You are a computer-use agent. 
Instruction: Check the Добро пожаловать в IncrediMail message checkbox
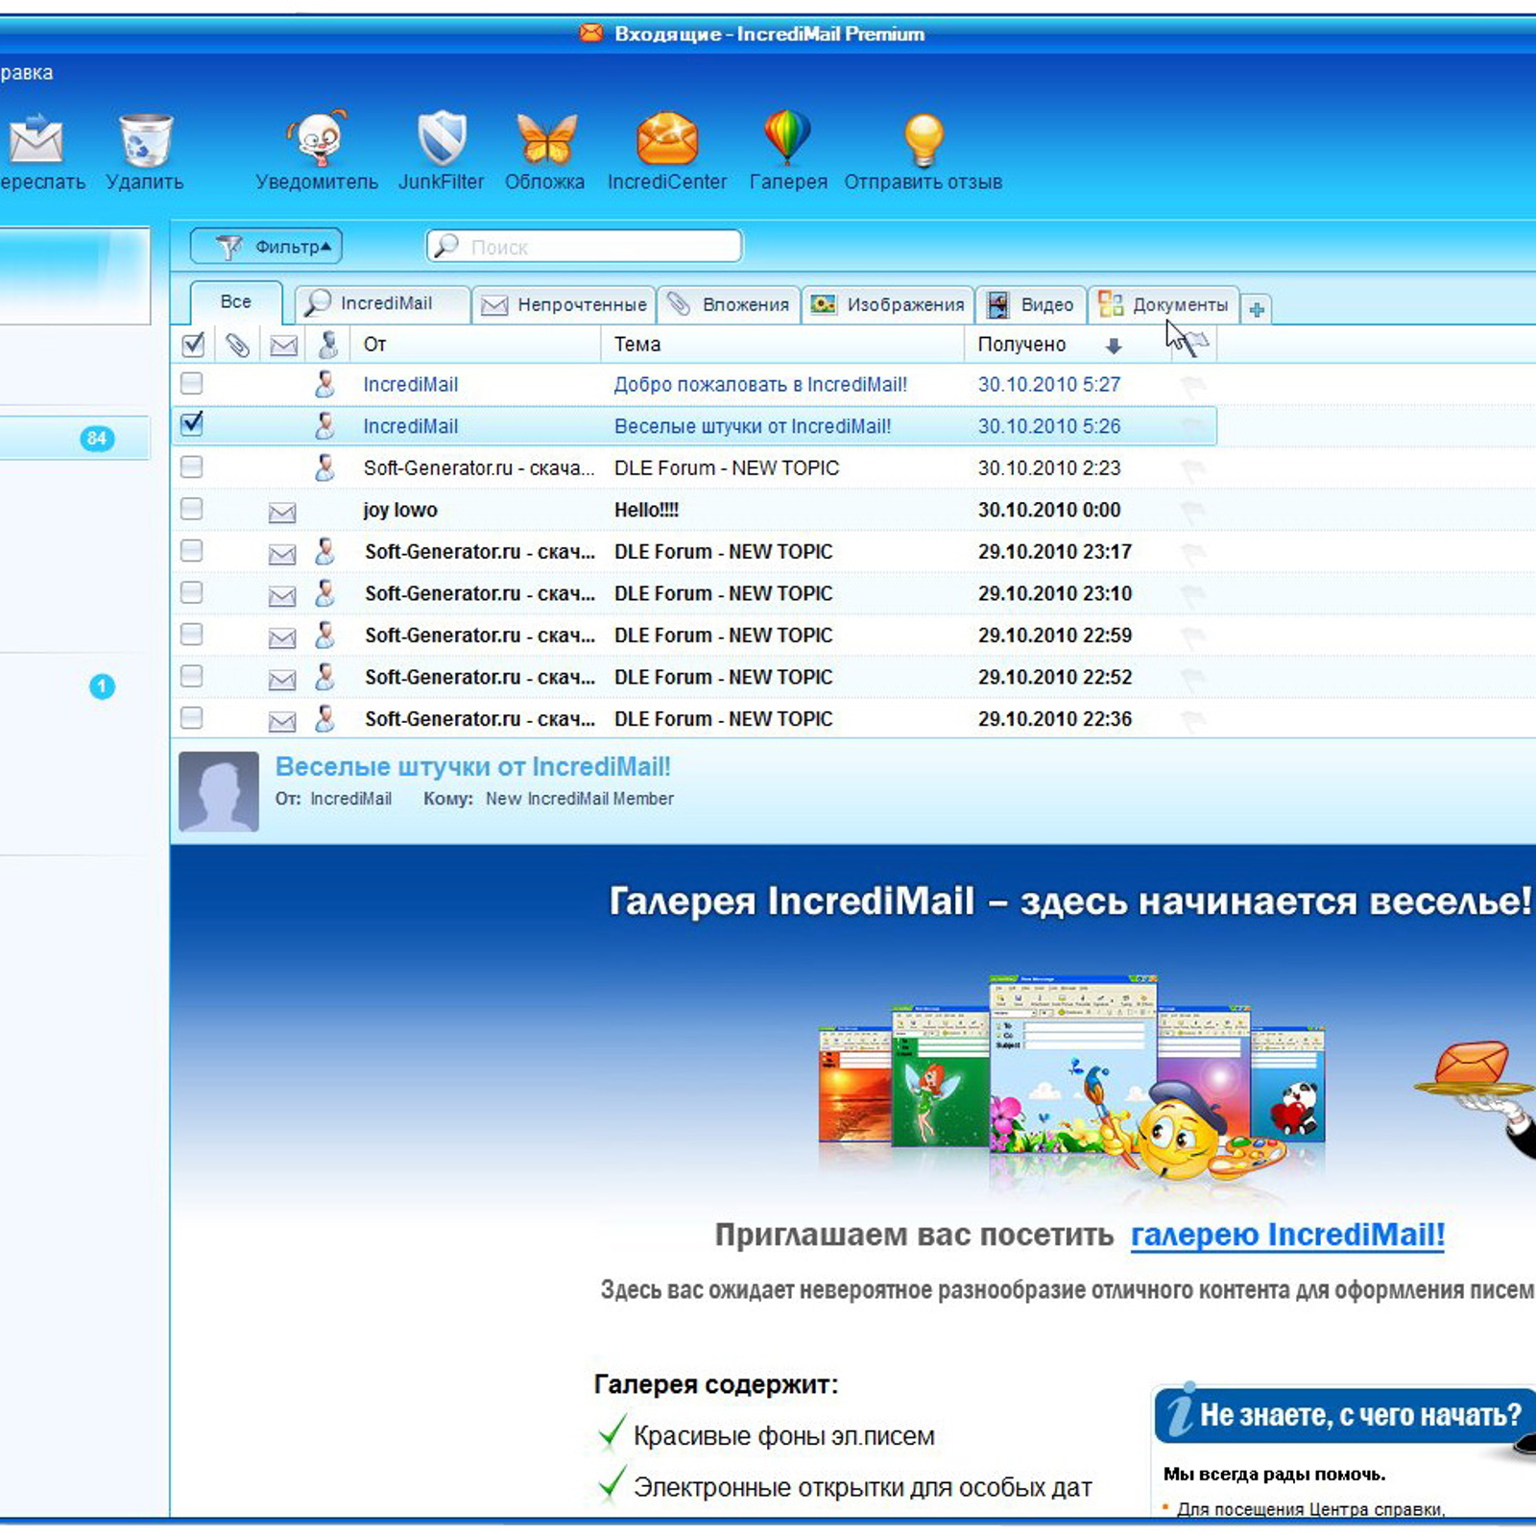[x=192, y=383]
